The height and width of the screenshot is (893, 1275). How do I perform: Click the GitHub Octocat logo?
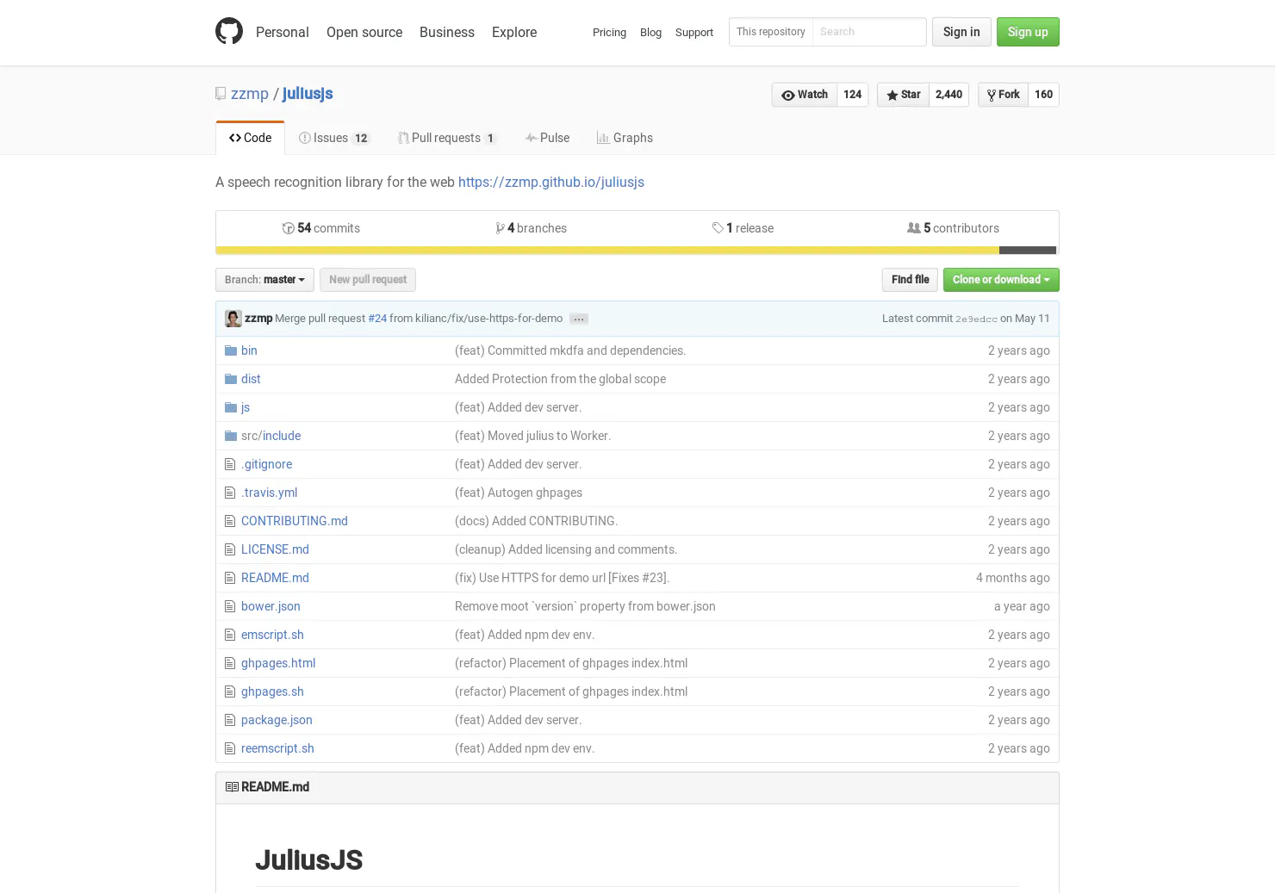[x=229, y=32]
